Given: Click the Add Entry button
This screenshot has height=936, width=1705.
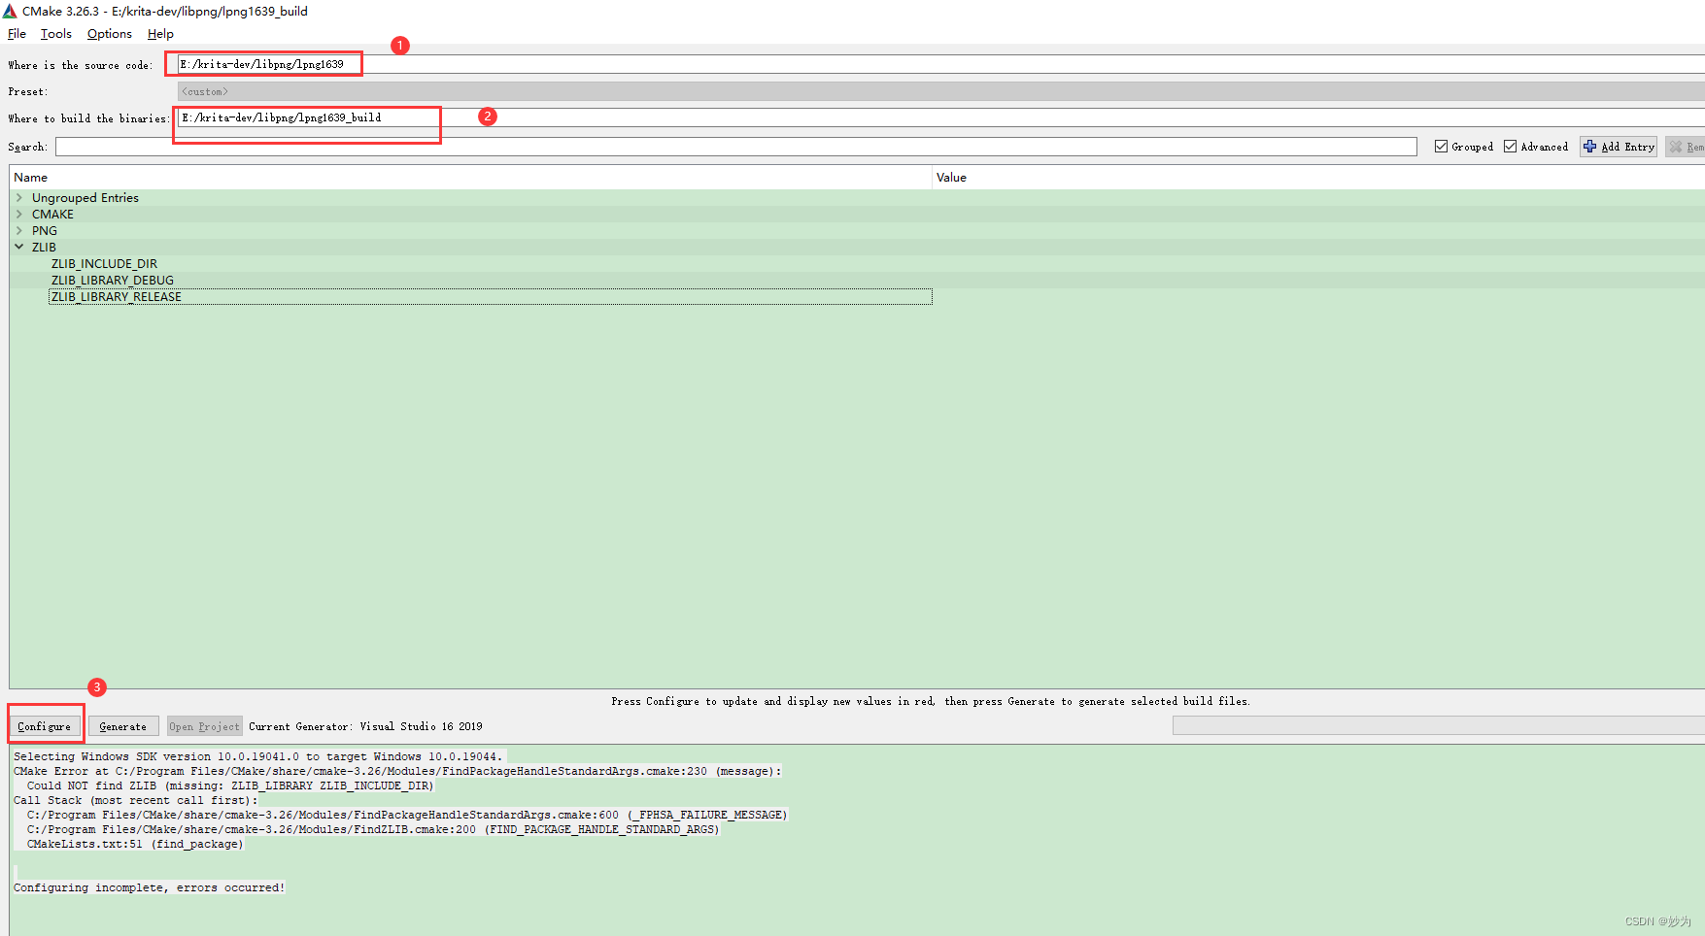Looking at the screenshot, I should (x=1619, y=147).
